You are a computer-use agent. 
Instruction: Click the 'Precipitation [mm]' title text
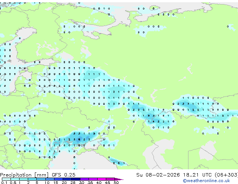24,175
